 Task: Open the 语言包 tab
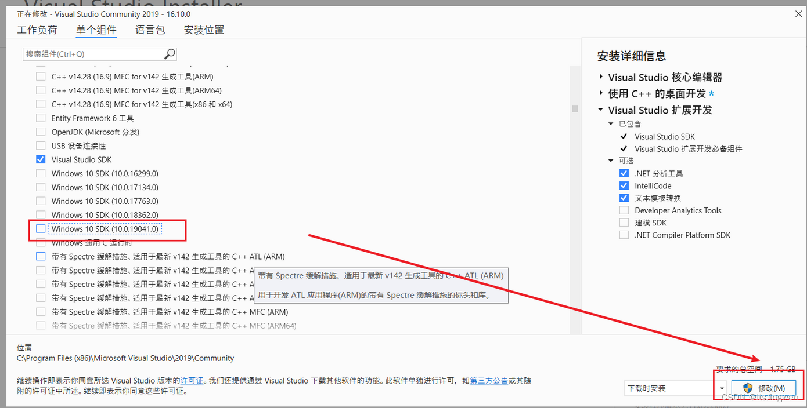150,30
